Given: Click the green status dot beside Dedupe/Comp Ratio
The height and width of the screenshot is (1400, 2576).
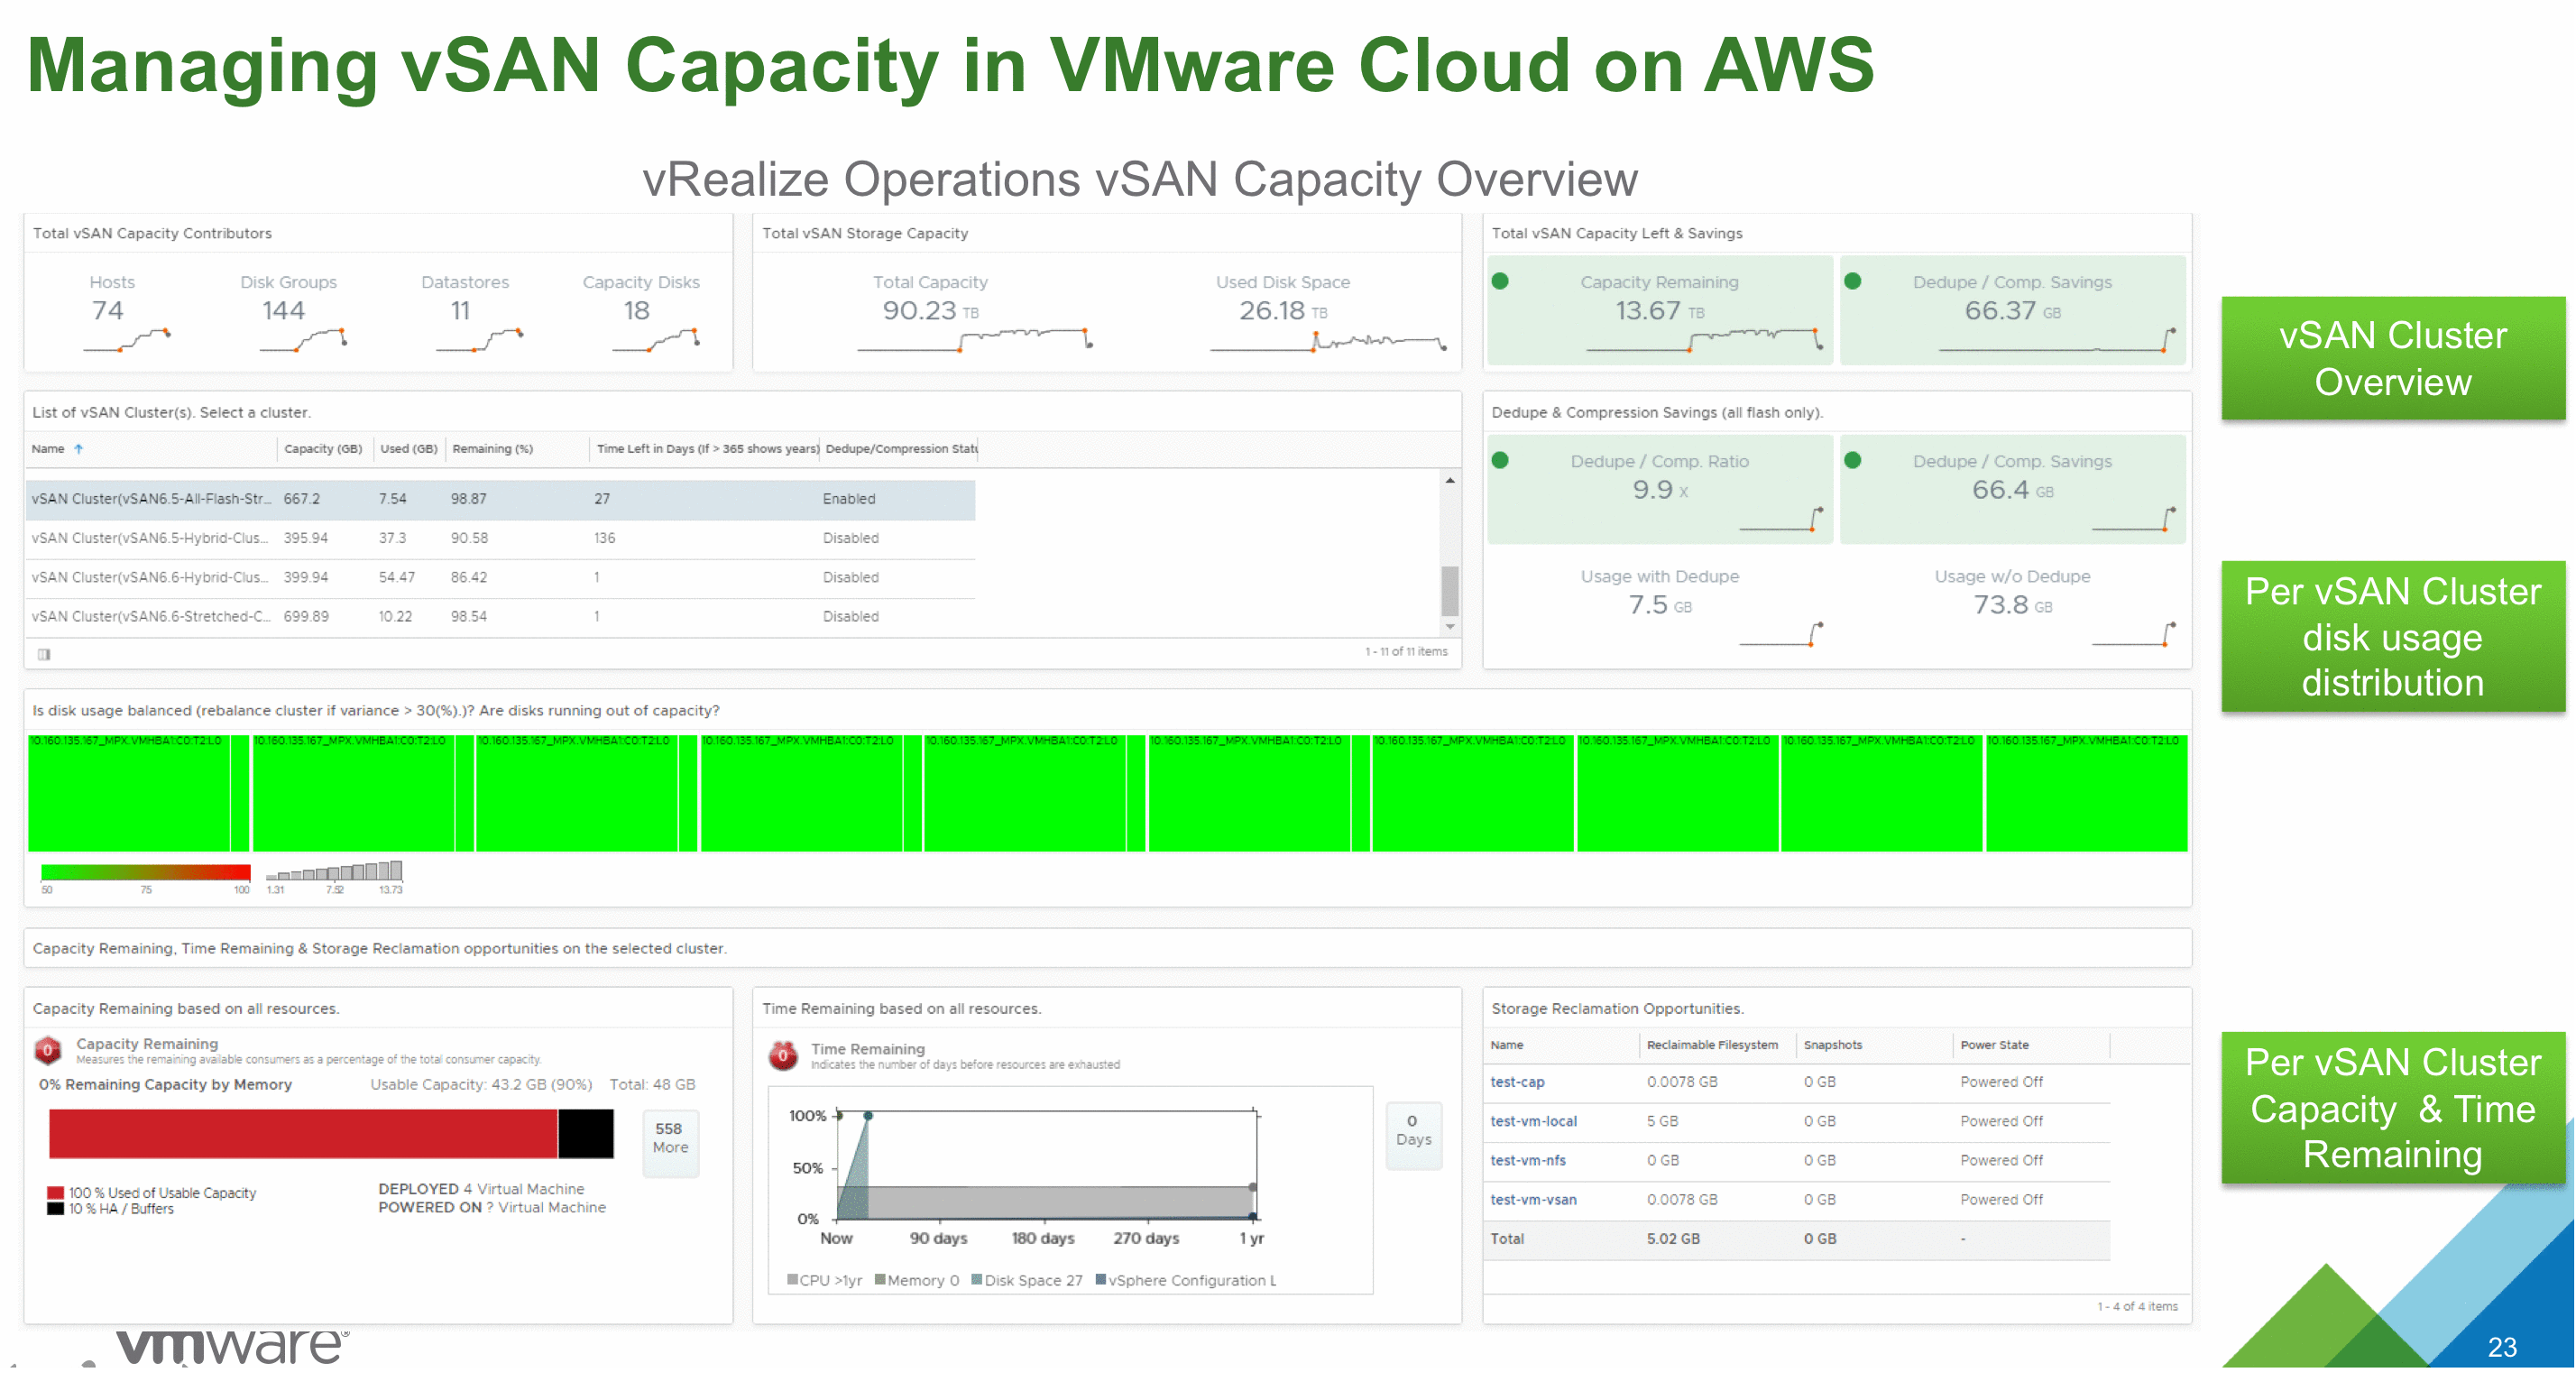Looking at the screenshot, I should click(x=1500, y=461).
